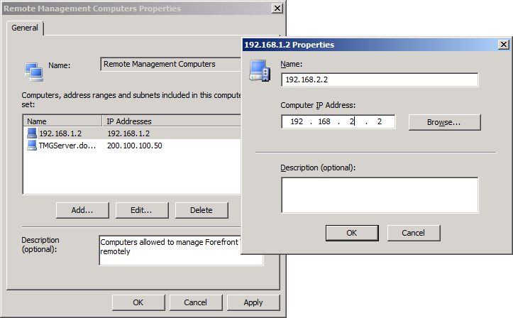Click the icon of the TMGServer list entry
This screenshot has height=318, width=513.
coord(32,145)
